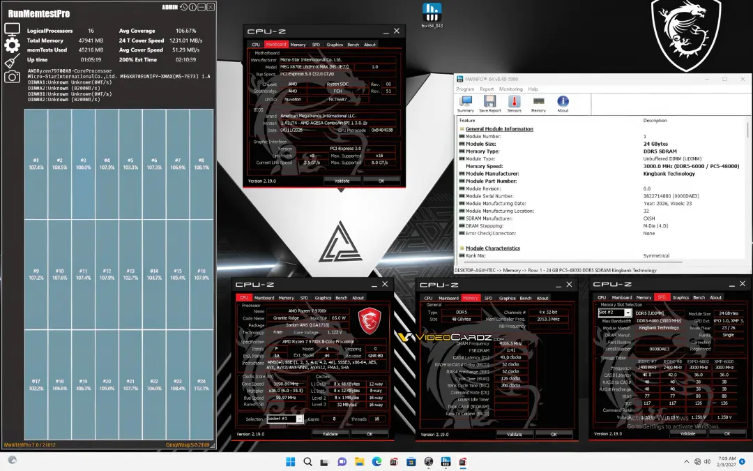Screen dimensions: 753x471
Task: Click Validate in the Memory CPU-Z window
Action: point(515,435)
